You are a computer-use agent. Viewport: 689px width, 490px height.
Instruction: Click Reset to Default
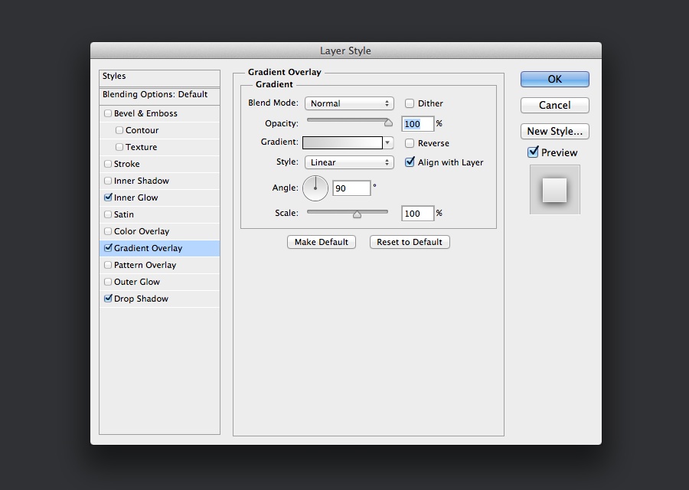click(x=410, y=242)
